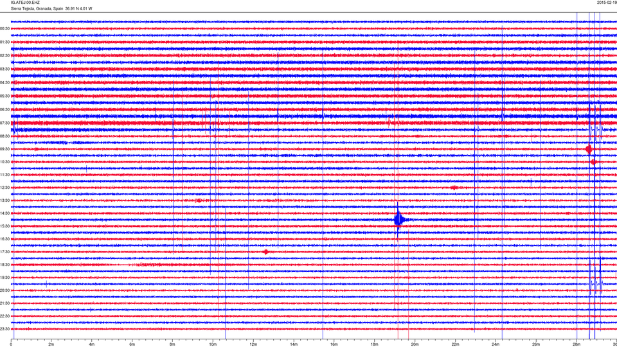The height and width of the screenshot is (347, 617).
Task: Click the small red event on the 12:30 trace
Action: [454, 188]
